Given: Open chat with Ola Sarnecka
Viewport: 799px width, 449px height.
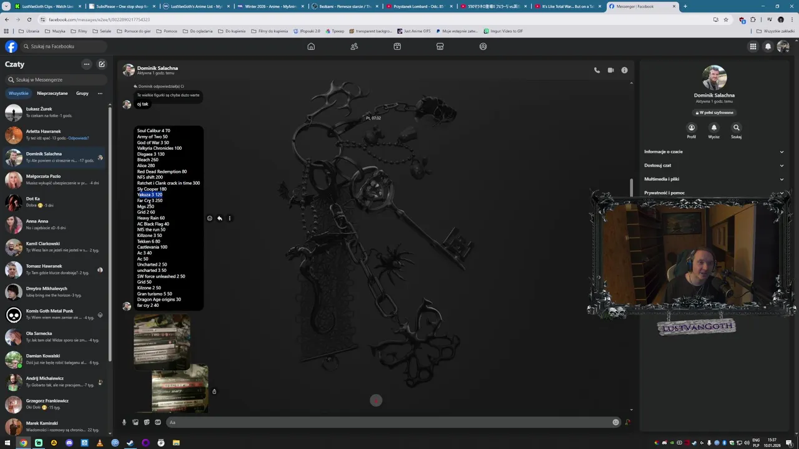Looking at the screenshot, I should (55, 337).
